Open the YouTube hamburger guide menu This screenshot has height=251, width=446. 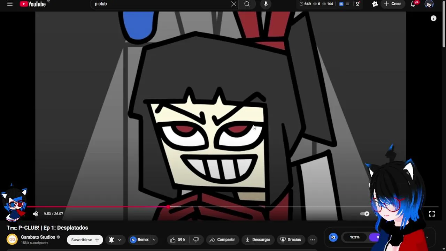pyautogui.click(x=10, y=4)
